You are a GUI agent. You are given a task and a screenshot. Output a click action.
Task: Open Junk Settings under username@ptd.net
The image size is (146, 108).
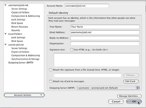(x=18, y=20)
